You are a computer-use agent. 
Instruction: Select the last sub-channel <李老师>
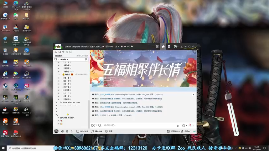click(x=67, y=99)
